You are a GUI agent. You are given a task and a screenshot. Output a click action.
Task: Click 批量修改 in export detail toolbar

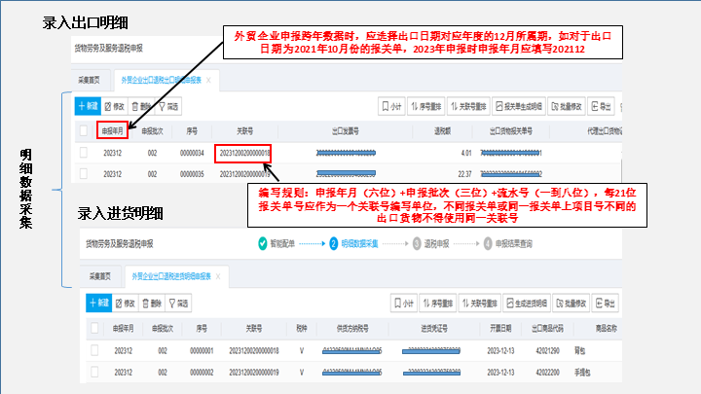(x=567, y=106)
